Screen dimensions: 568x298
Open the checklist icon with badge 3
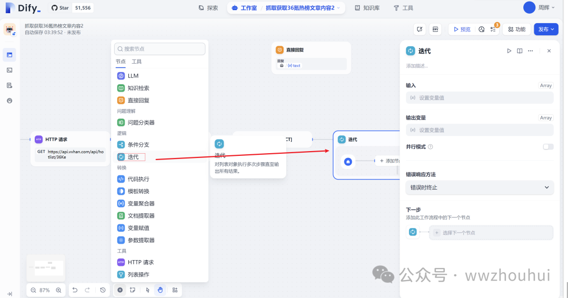pos(493,29)
